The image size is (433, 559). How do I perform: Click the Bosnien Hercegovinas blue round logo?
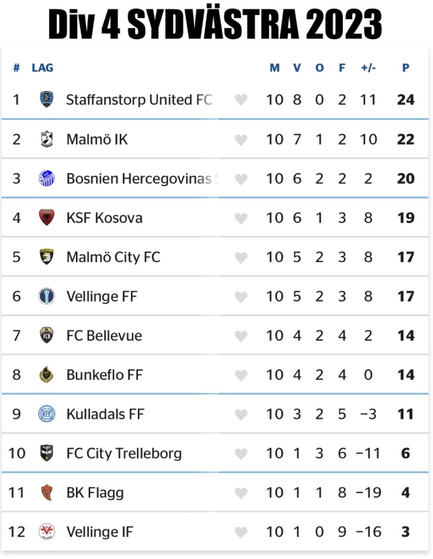click(46, 178)
